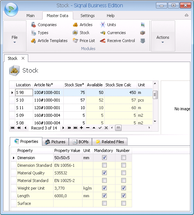This screenshot has width=194, height=215.
Task: Go to first record in navigator
Action: pyautogui.click(x=12, y=128)
